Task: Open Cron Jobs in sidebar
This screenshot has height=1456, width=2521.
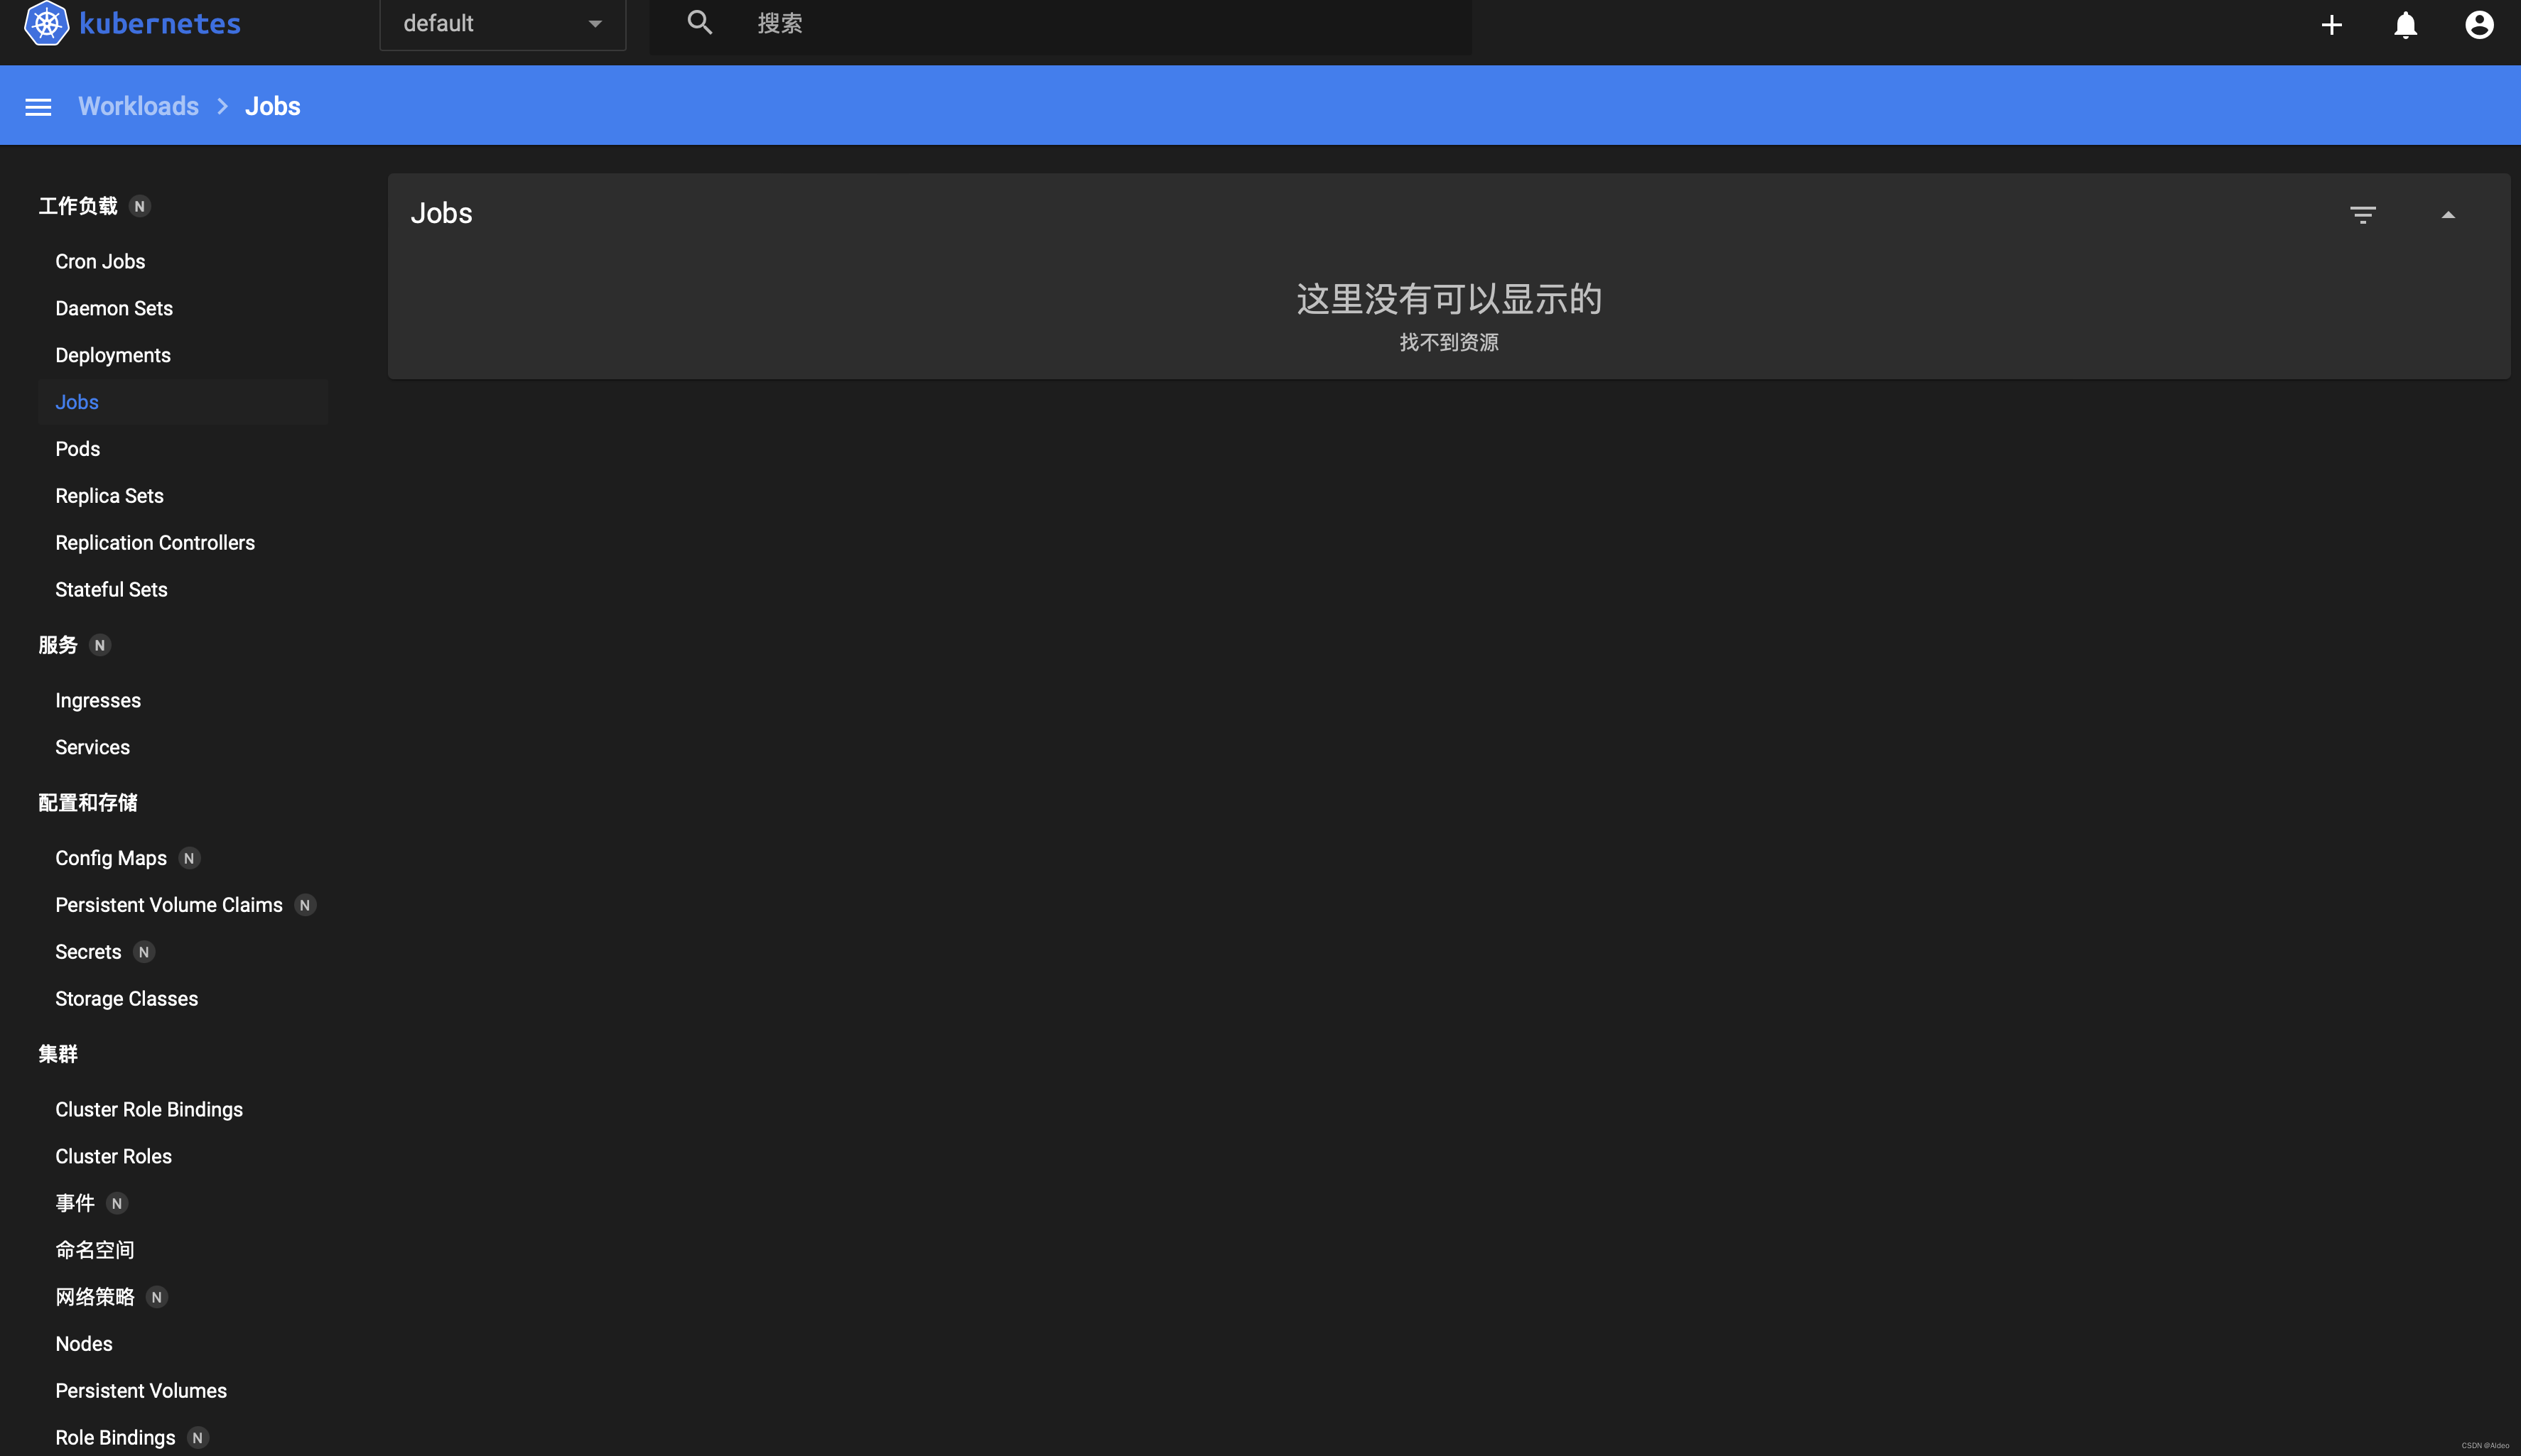Action: pos(100,261)
